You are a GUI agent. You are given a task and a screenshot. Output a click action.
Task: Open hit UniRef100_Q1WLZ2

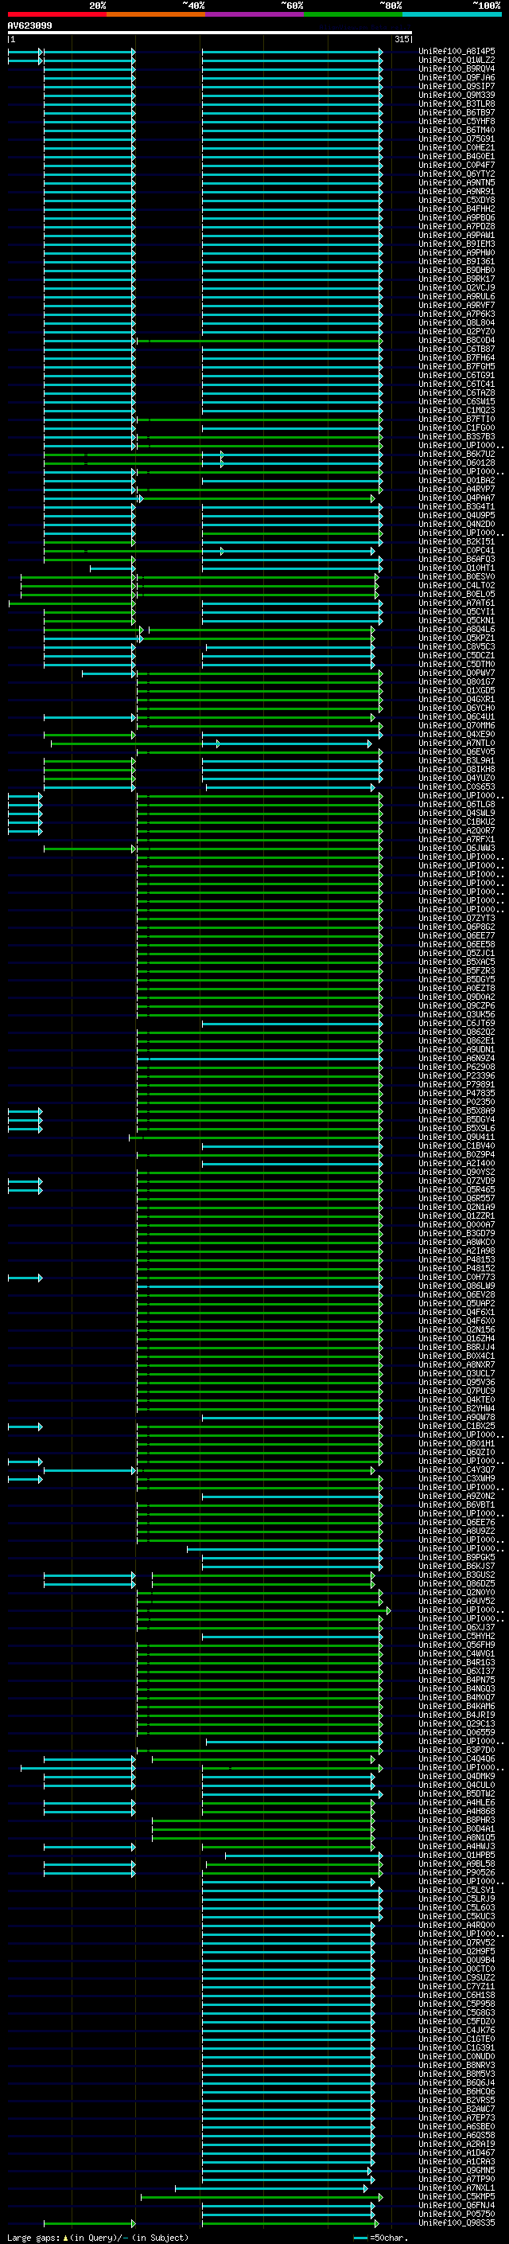click(457, 60)
